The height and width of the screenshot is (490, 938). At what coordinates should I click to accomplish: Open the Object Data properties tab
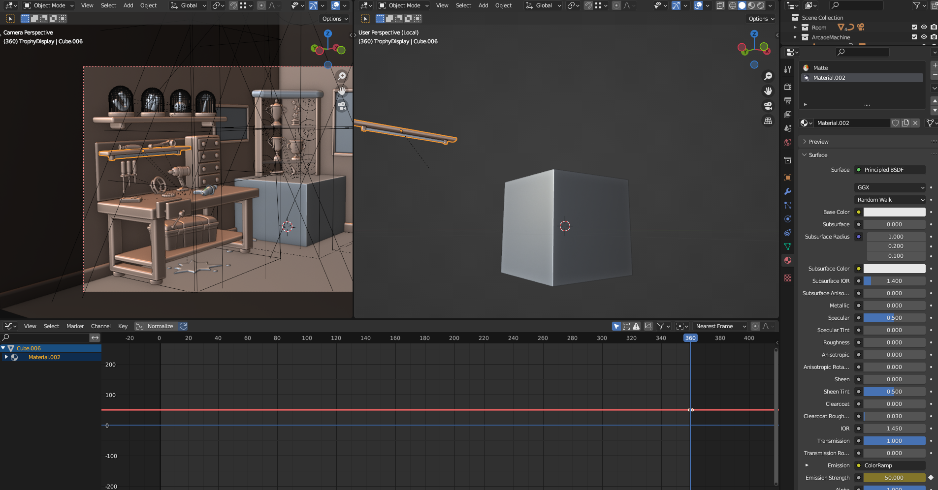[788, 246]
